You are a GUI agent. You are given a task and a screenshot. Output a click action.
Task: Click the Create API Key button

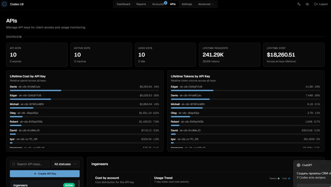pos(45,174)
